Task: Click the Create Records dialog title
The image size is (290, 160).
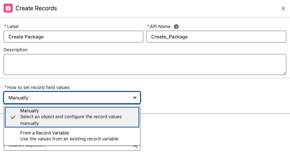Action: coord(36,8)
